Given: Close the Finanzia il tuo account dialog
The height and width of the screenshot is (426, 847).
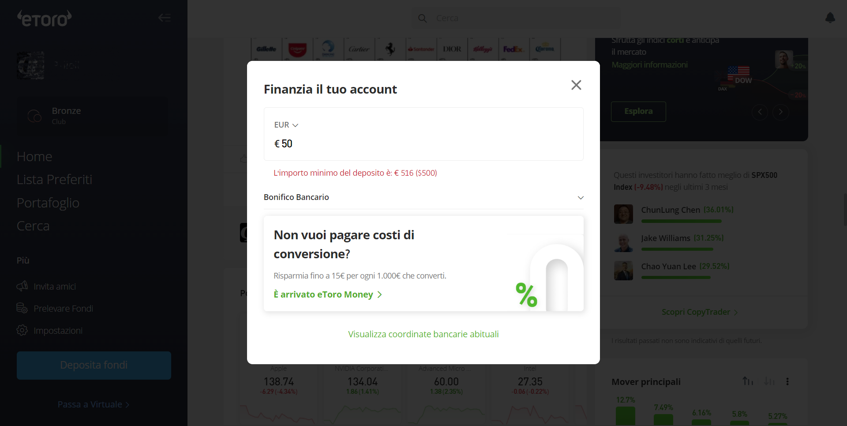Looking at the screenshot, I should pyautogui.click(x=576, y=85).
